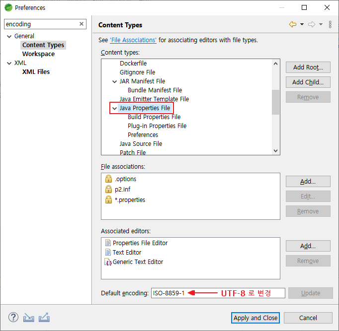
Task: Select Workspace in the sidebar
Action: coord(38,54)
